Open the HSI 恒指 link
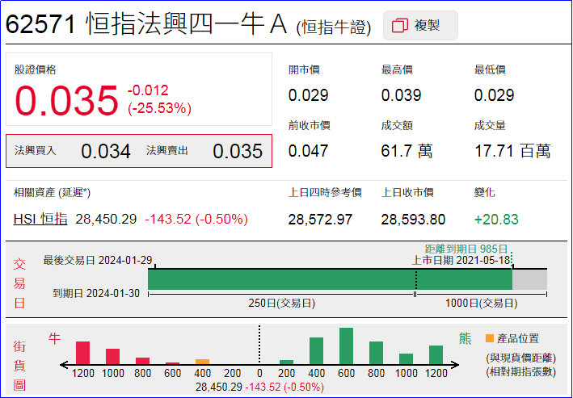The height and width of the screenshot is (398, 573). point(40,219)
